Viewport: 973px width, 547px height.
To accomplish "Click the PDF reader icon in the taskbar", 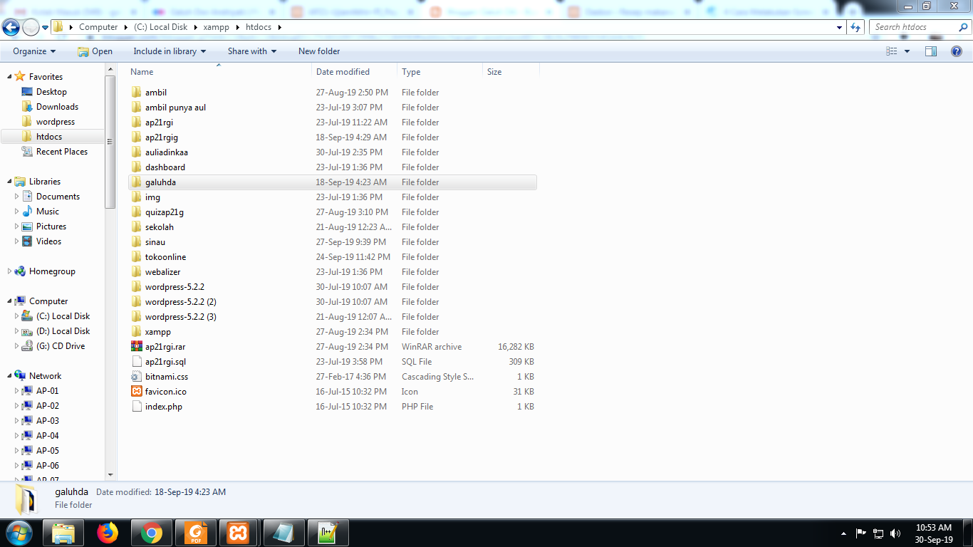I will click(x=196, y=533).
